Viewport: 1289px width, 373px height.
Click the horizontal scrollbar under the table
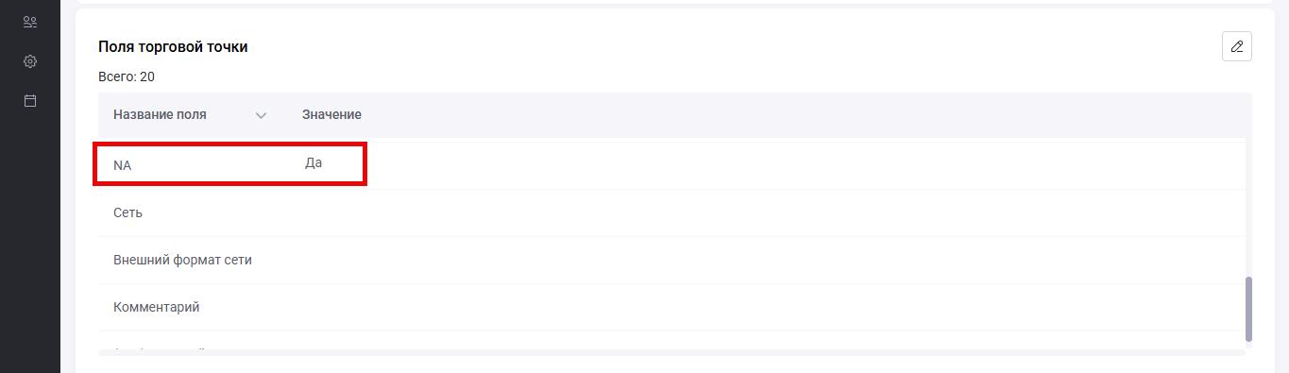671,353
